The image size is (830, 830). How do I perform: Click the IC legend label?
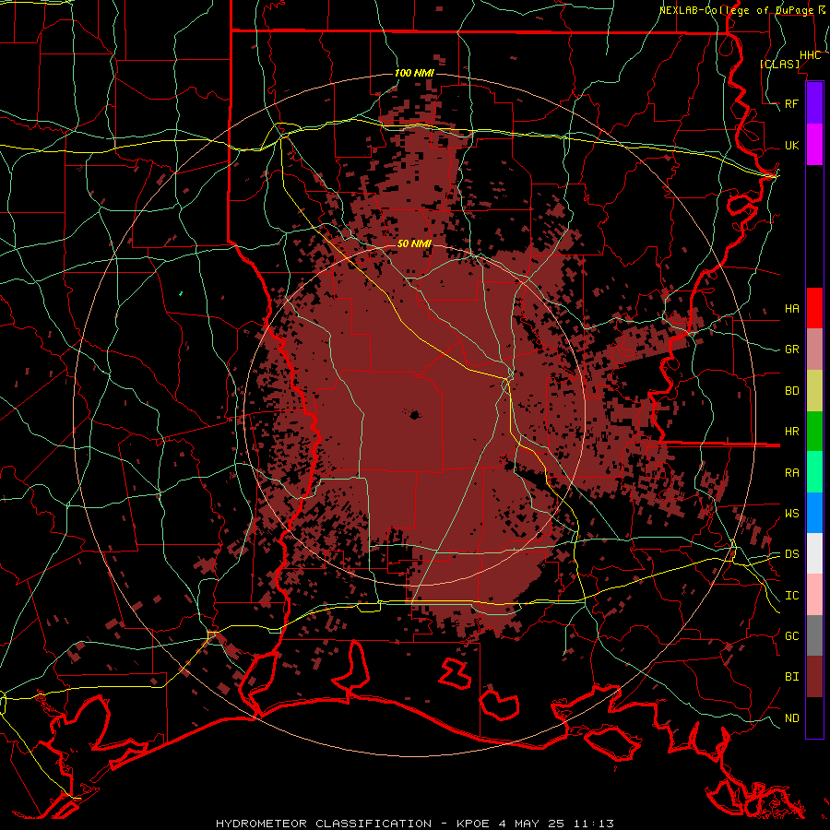point(792,596)
